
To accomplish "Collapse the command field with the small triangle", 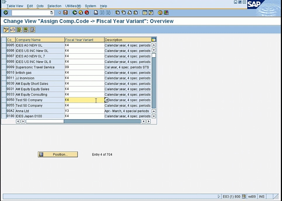I will [x=59, y=13].
